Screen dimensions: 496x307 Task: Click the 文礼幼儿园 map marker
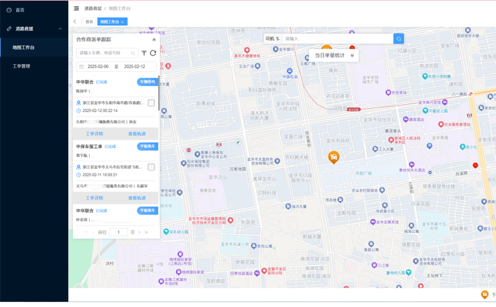pos(166,231)
